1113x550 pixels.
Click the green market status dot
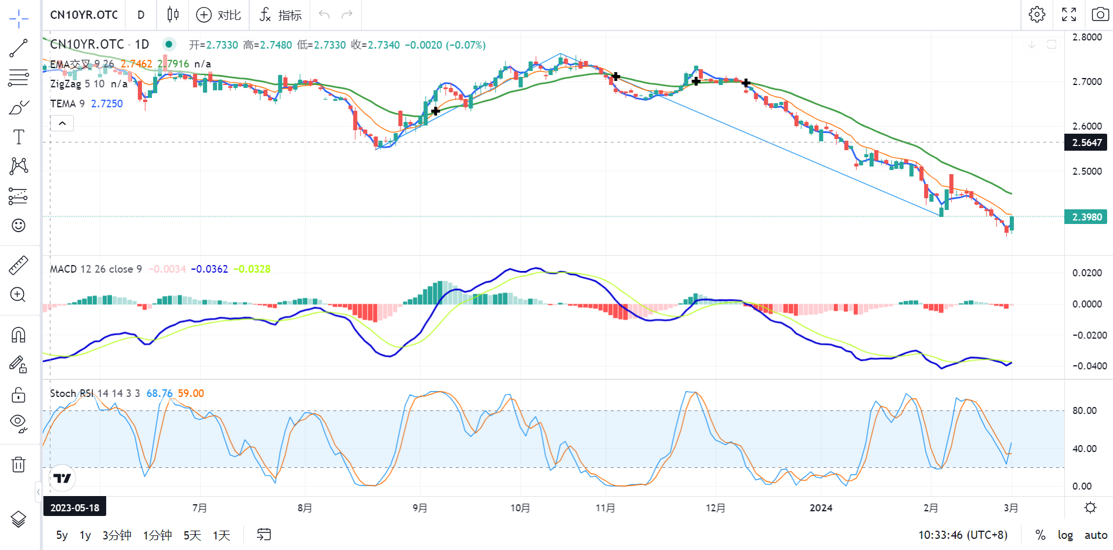click(169, 44)
